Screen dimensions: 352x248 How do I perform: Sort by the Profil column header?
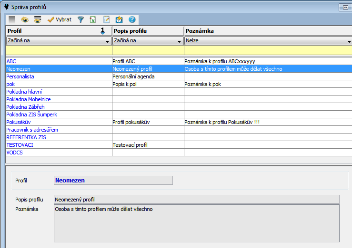pos(52,31)
